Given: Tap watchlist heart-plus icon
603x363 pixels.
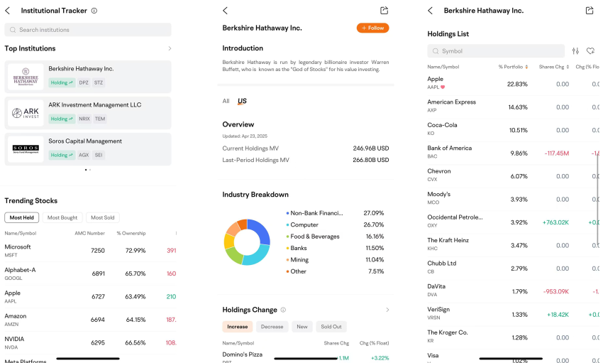Looking at the screenshot, I should coord(591,51).
